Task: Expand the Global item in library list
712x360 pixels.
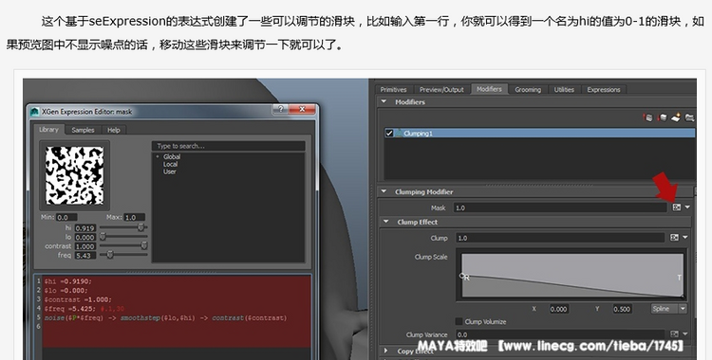Action: coord(158,156)
